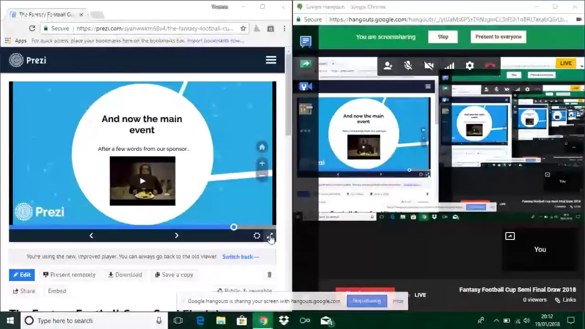Click Present to everyone in Hangouts

click(498, 37)
